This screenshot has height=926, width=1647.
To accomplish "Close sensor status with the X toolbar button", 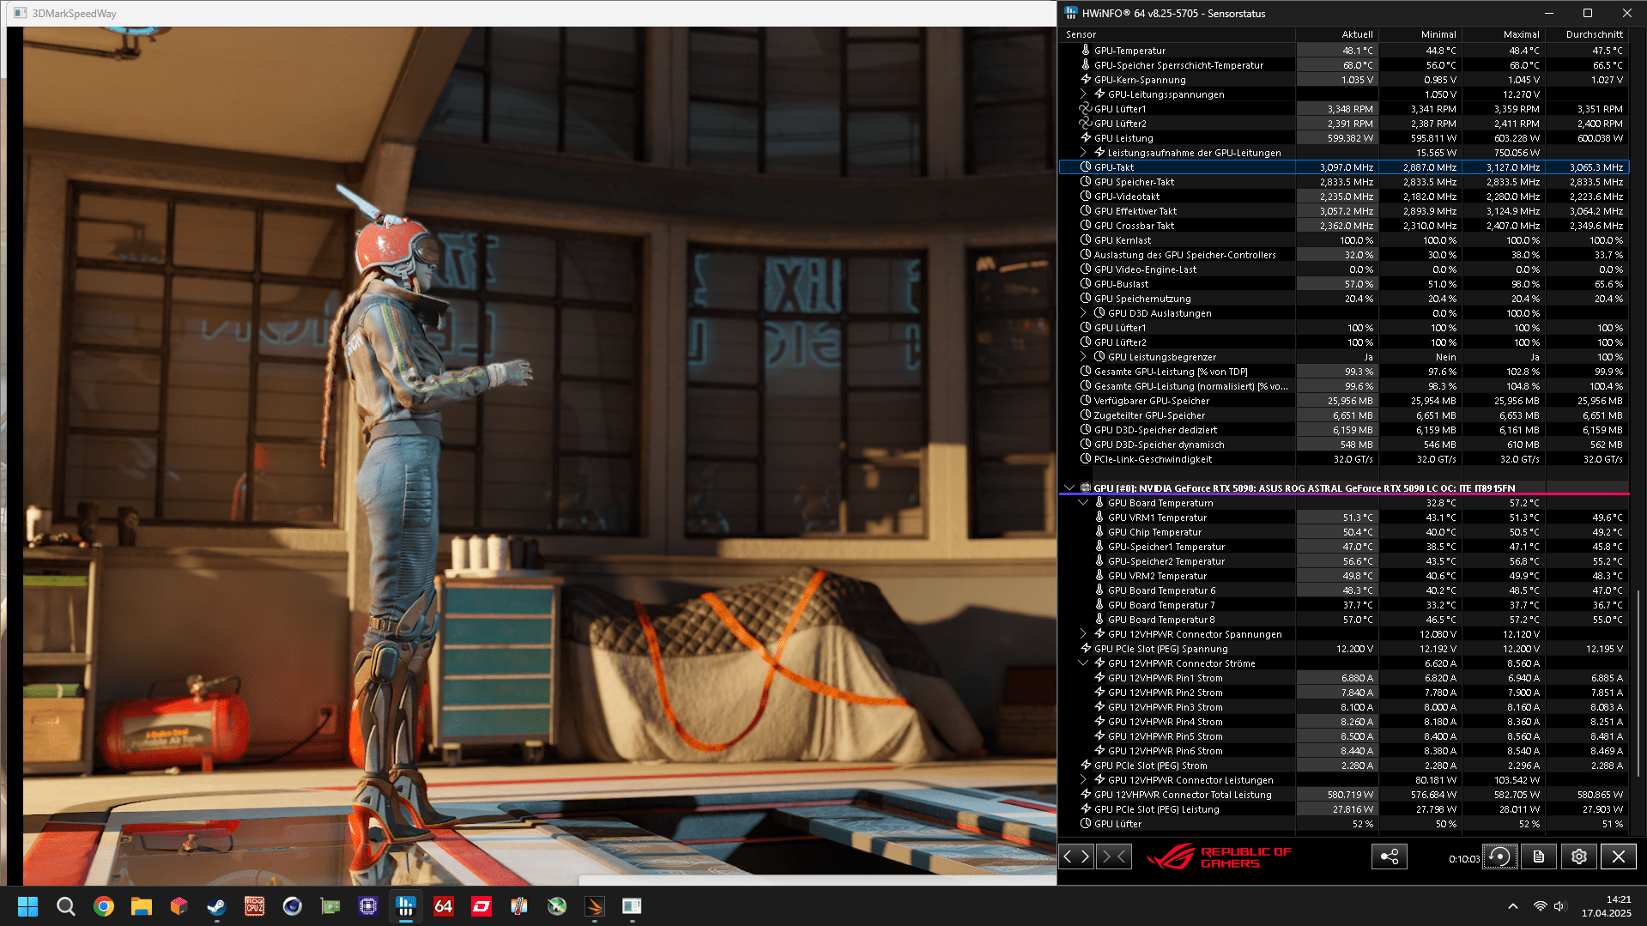I will coord(1618,856).
